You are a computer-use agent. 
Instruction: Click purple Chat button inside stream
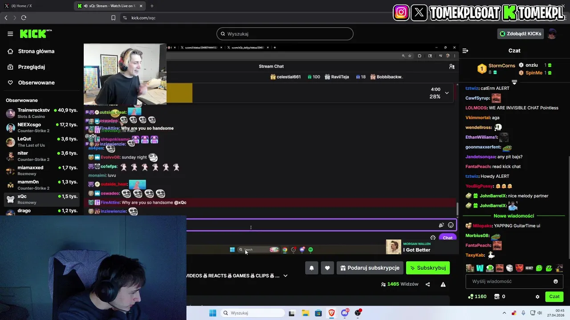click(448, 238)
